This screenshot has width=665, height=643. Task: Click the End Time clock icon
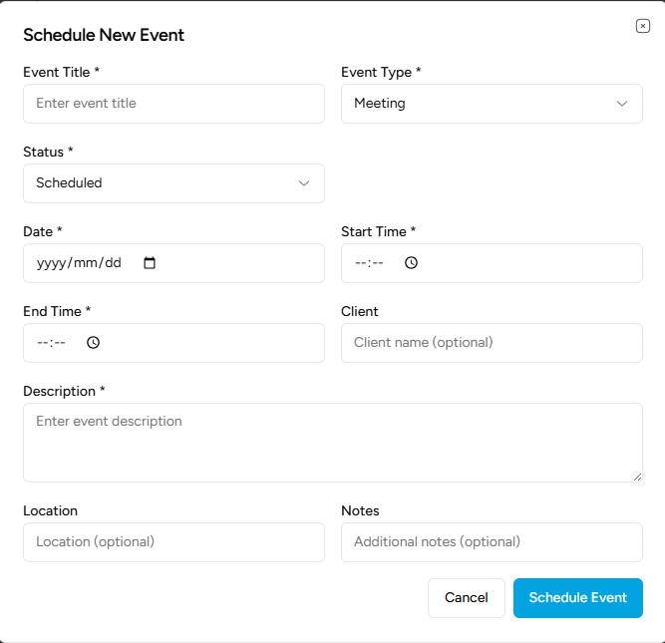click(x=93, y=343)
